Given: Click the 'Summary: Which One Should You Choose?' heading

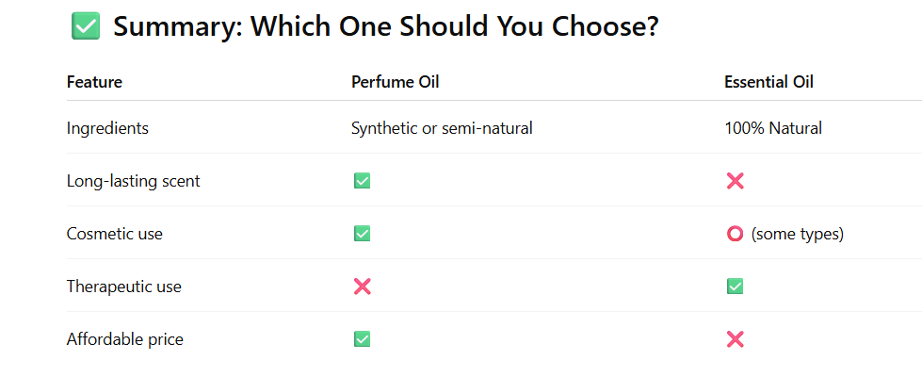Looking at the screenshot, I should tap(386, 27).
